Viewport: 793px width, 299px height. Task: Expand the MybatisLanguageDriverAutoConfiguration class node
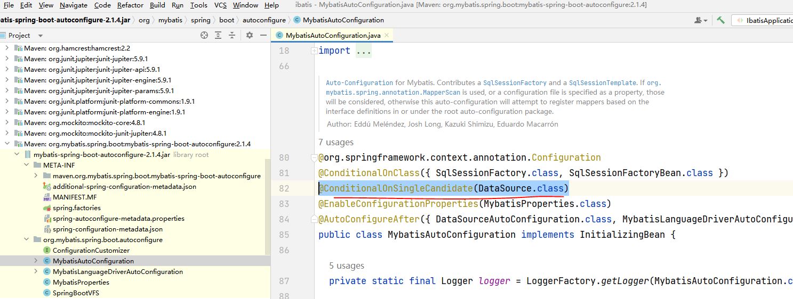[36, 271]
